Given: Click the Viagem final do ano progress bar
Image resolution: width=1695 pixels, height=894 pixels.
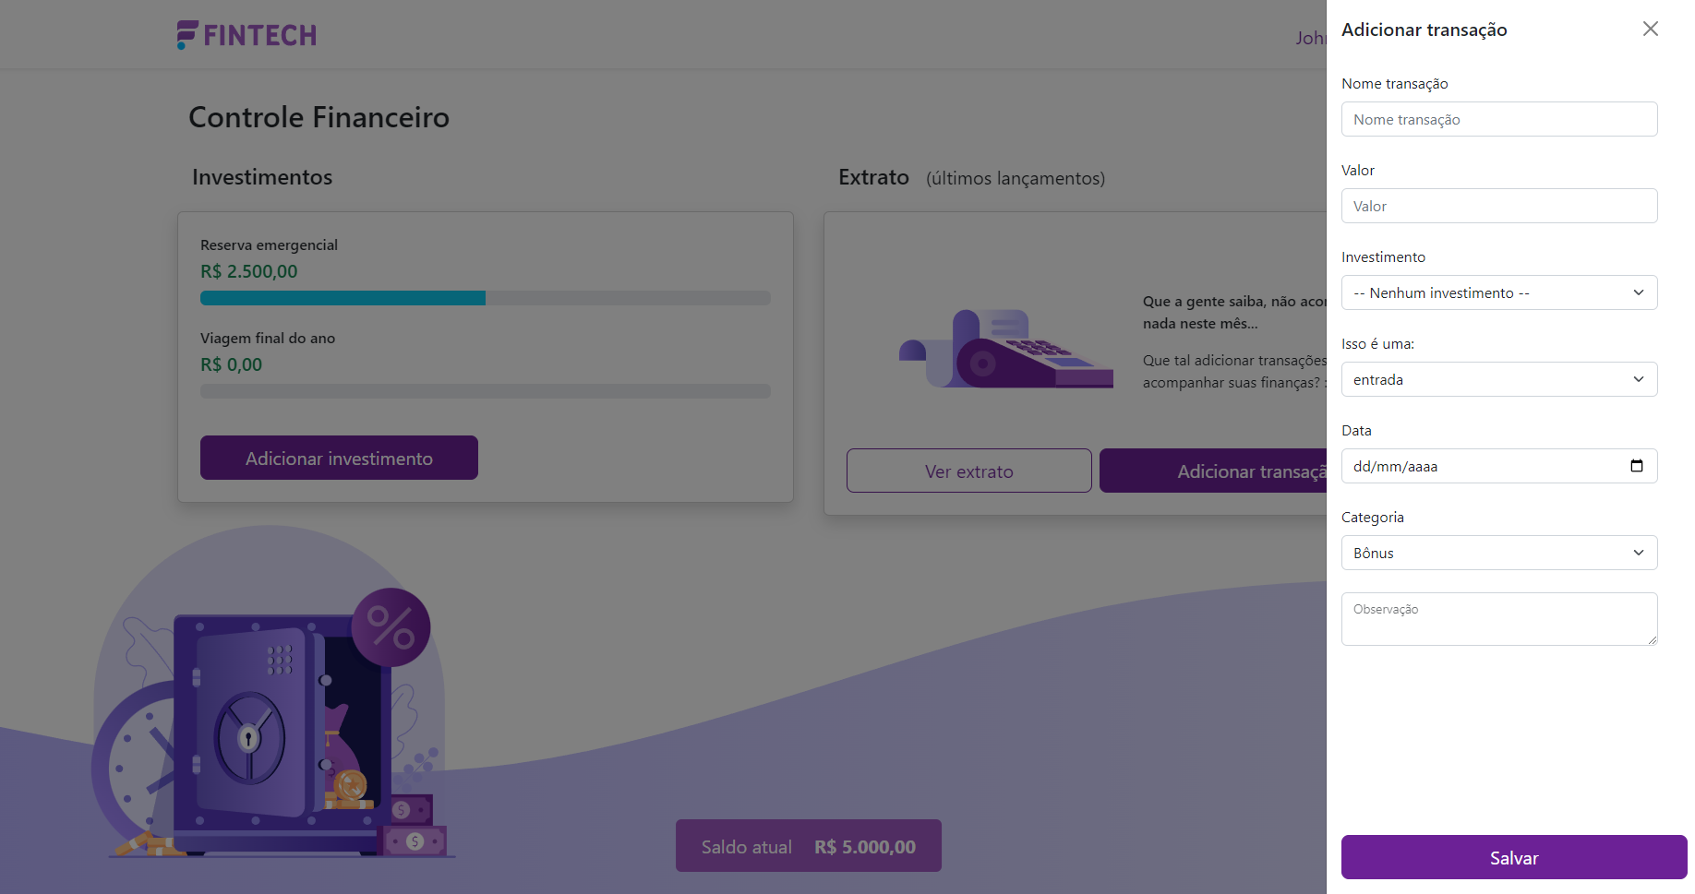Looking at the screenshot, I should point(485,391).
